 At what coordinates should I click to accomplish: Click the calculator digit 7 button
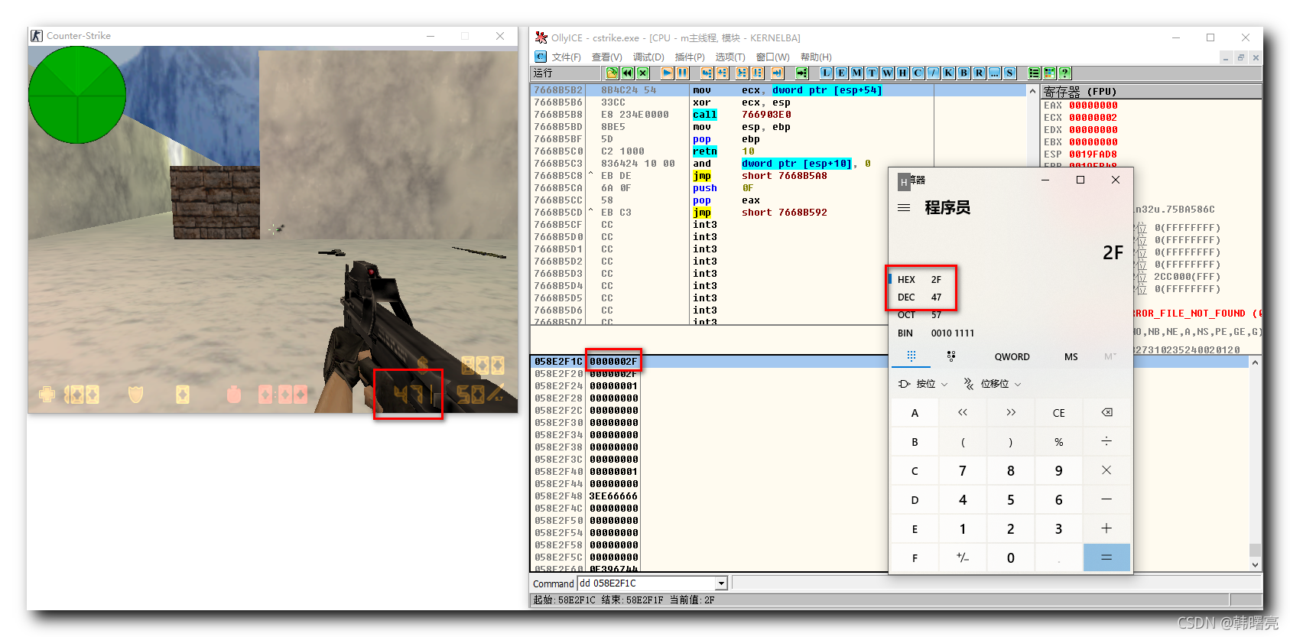pos(963,471)
